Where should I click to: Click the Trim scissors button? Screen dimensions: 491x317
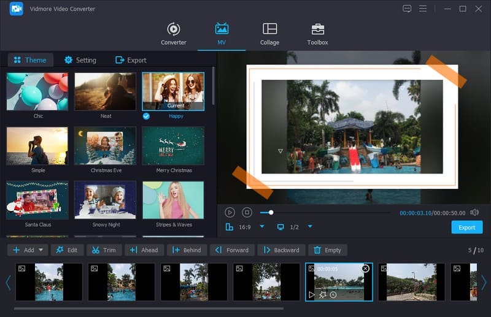tap(104, 250)
